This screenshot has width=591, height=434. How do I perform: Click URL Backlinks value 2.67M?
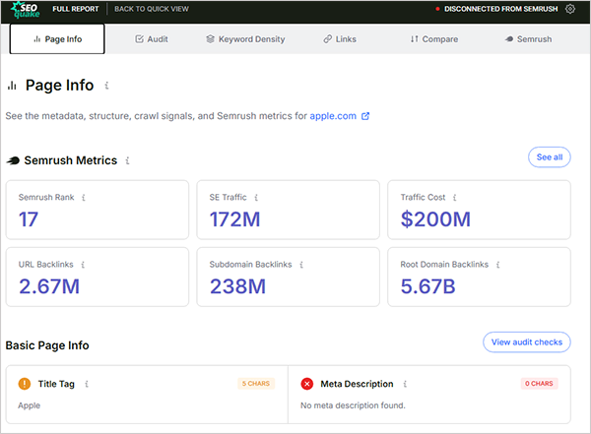tap(49, 286)
